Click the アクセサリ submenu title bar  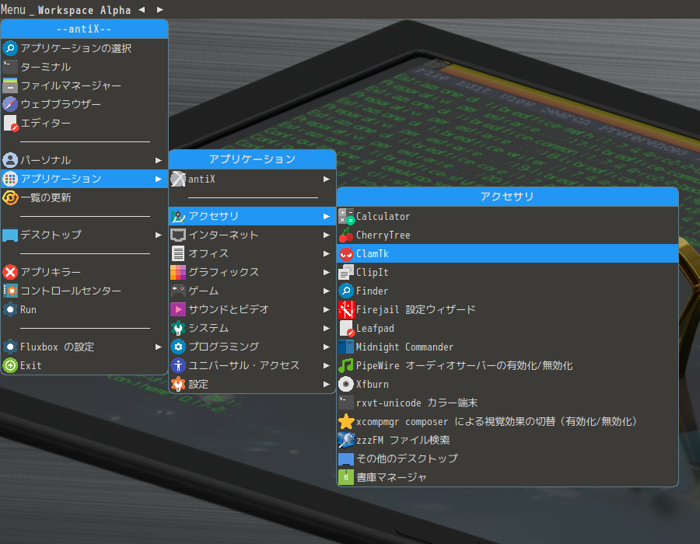click(508, 197)
